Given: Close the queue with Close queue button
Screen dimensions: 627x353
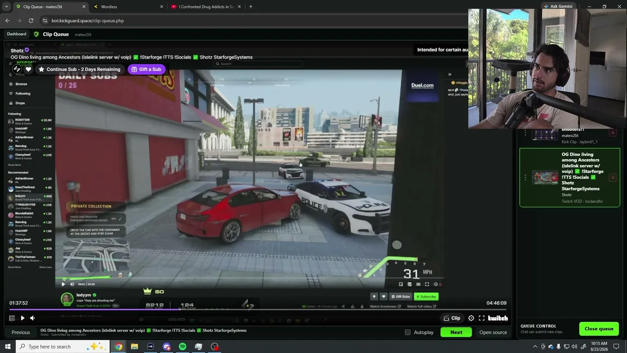Looking at the screenshot, I should [x=599, y=328].
